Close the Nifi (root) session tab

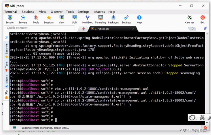[133, 29]
